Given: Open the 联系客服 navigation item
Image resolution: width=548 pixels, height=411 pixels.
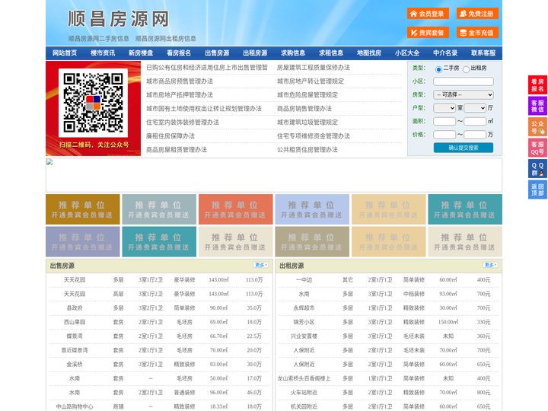Looking at the screenshot, I should pos(483,53).
